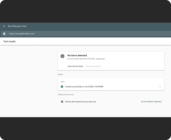Screen dimensions: 171x140
Task: Click the Crawl section label
Action: coord(62,82)
